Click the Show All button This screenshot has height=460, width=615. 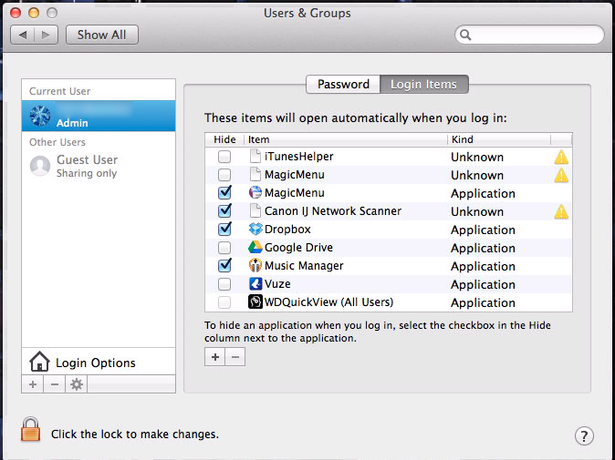point(102,35)
